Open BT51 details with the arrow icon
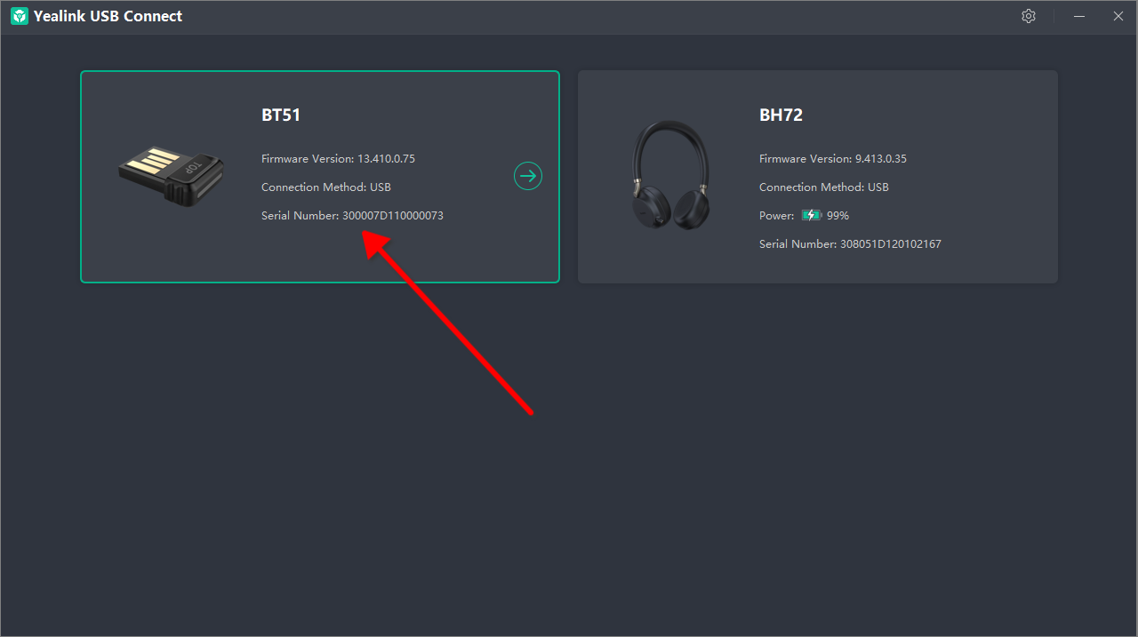This screenshot has width=1138, height=637. coord(528,176)
